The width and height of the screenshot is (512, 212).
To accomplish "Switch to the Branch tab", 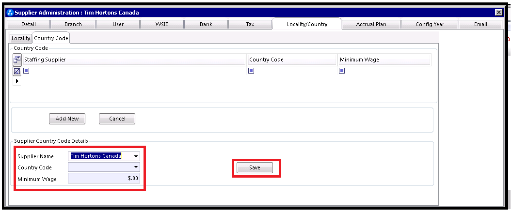I will coord(73,25).
